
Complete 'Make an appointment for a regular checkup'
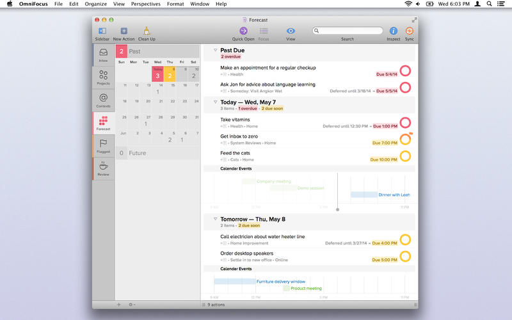[x=405, y=71]
